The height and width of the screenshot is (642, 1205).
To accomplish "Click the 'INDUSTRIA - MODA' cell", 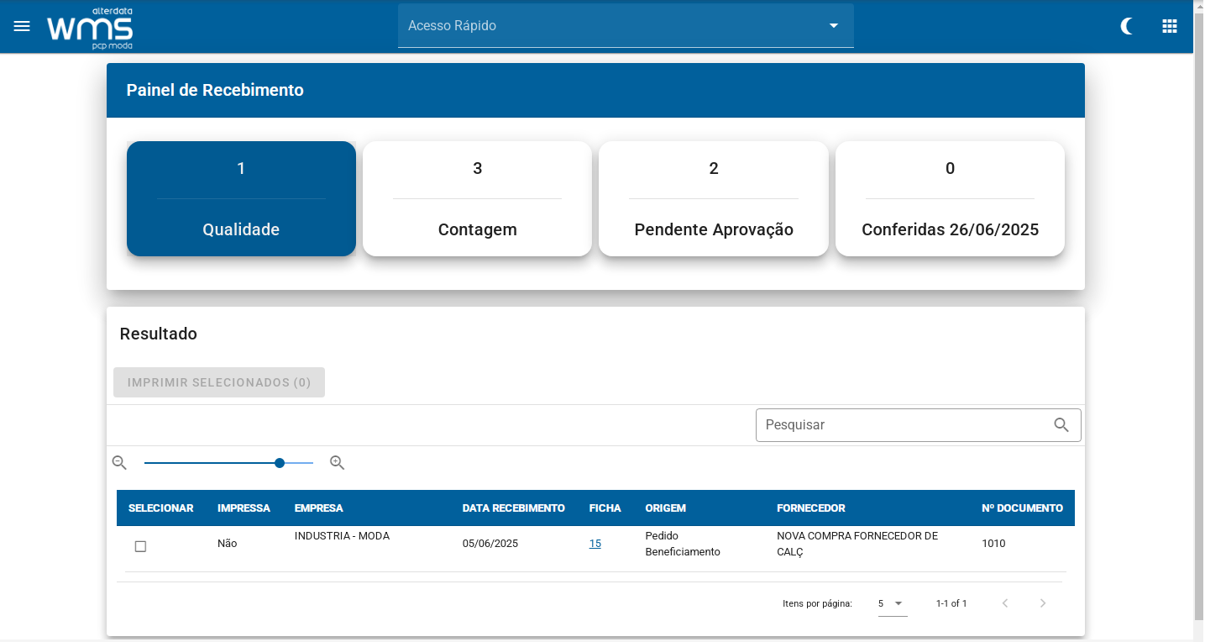I will pos(342,536).
